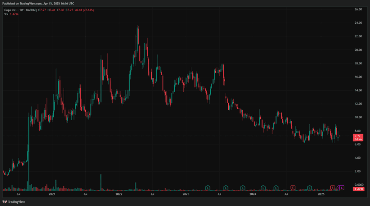This screenshot has width=370, height=206.
Task: Click the 2.00 level on the price scale
Action: pyautogui.click(x=359, y=171)
